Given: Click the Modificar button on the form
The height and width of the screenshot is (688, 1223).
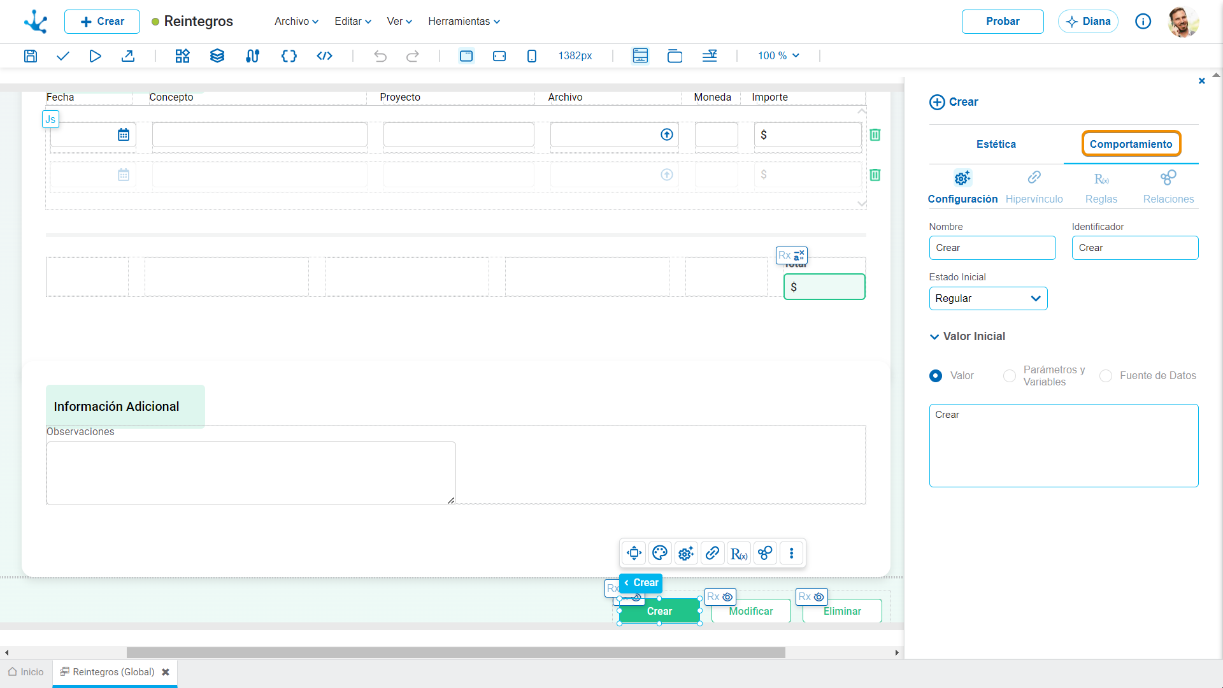Looking at the screenshot, I should (x=751, y=611).
